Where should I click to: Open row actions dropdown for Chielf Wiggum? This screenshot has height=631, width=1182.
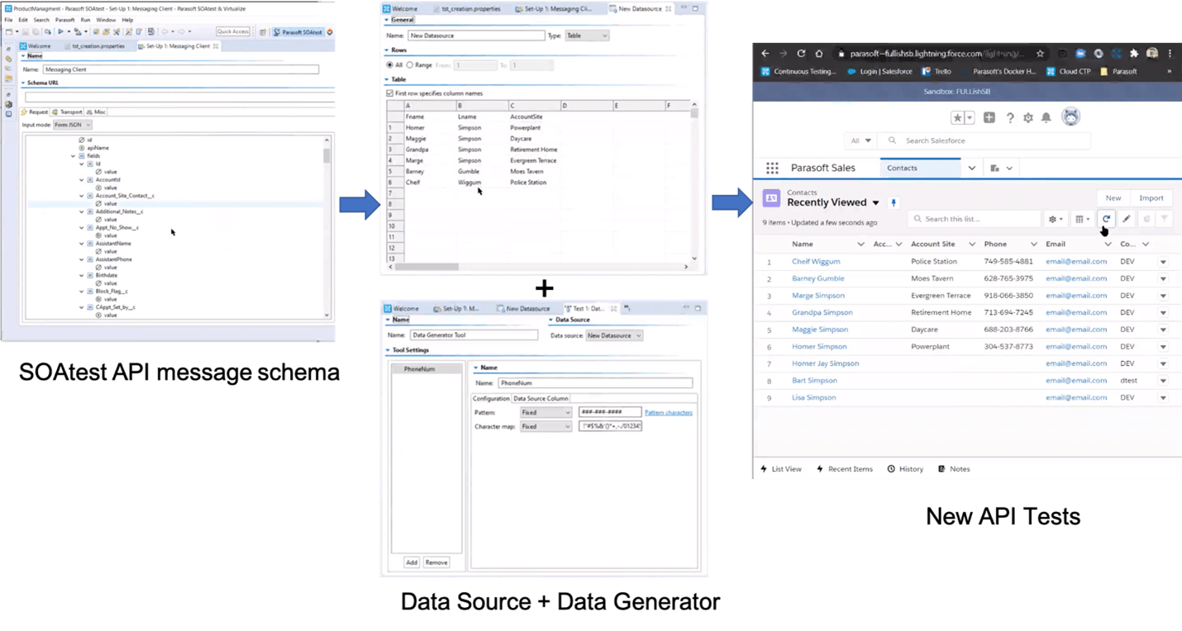1163,262
